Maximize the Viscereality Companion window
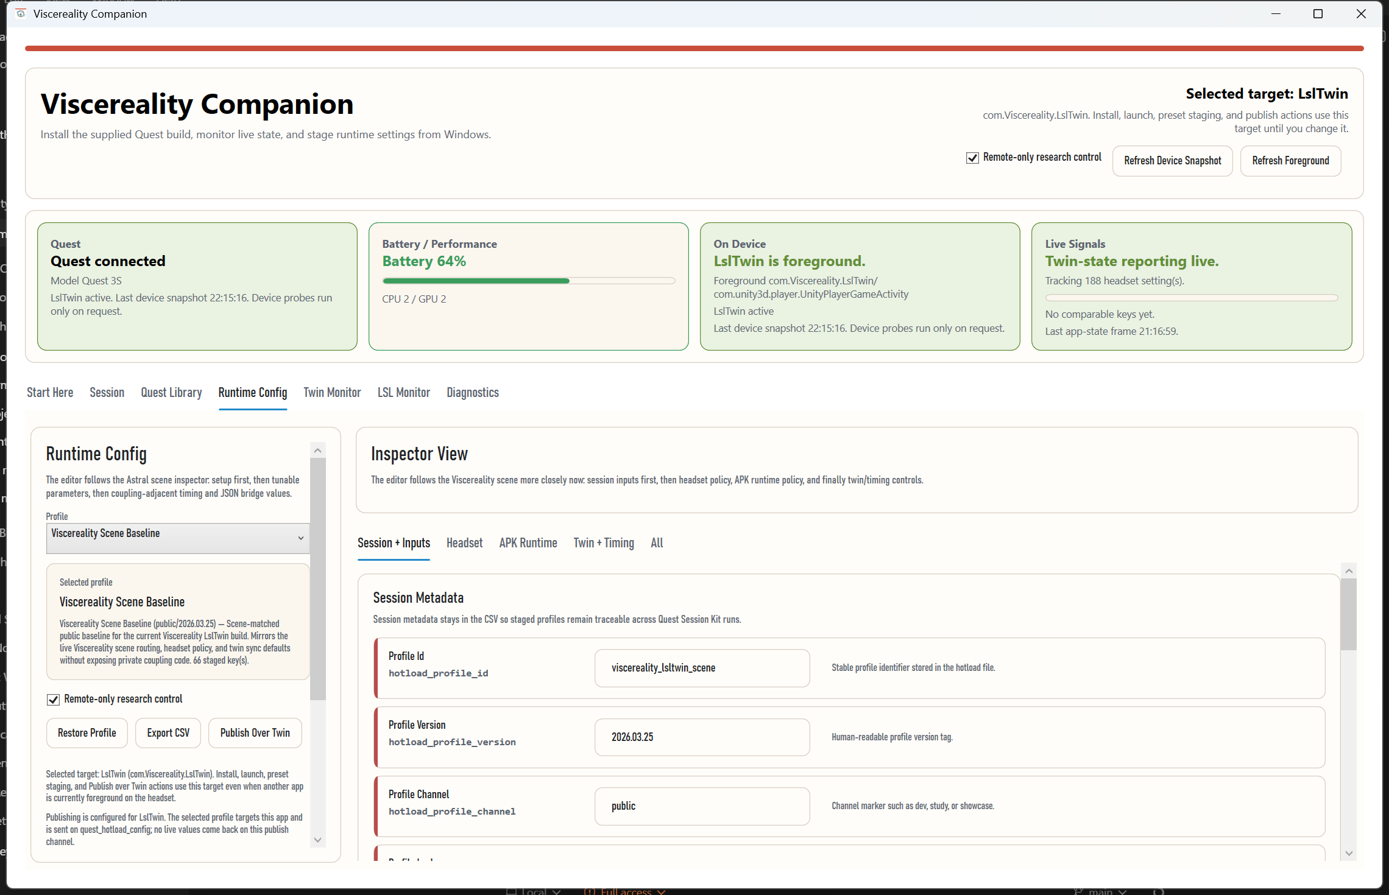Image resolution: width=1389 pixels, height=895 pixels. 1318,13
